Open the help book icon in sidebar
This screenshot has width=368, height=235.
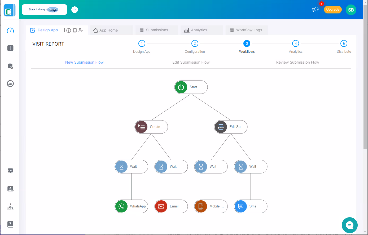[10, 224]
